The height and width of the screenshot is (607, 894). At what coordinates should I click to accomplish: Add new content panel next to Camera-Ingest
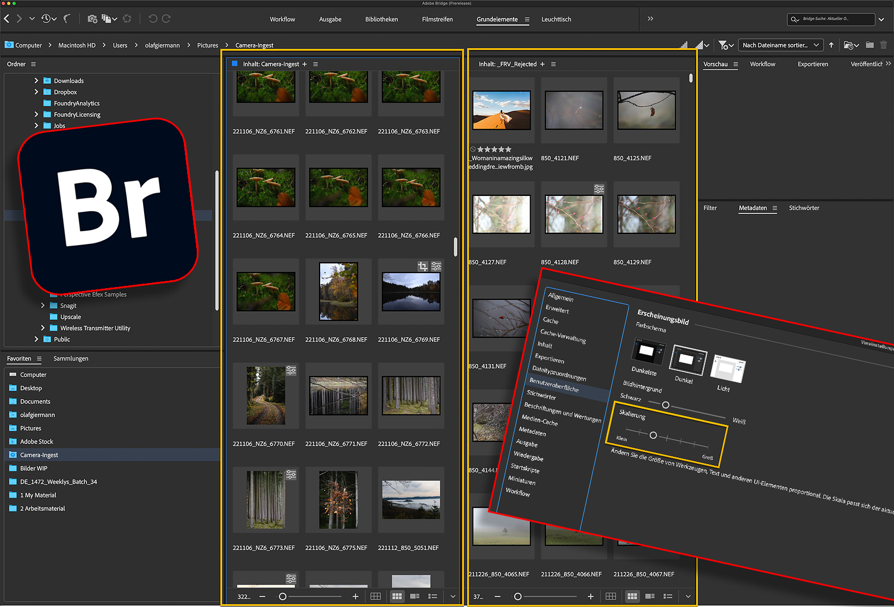[x=305, y=64]
